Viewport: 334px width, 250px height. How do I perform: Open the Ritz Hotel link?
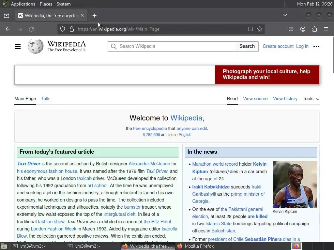(x=157, y=222)
